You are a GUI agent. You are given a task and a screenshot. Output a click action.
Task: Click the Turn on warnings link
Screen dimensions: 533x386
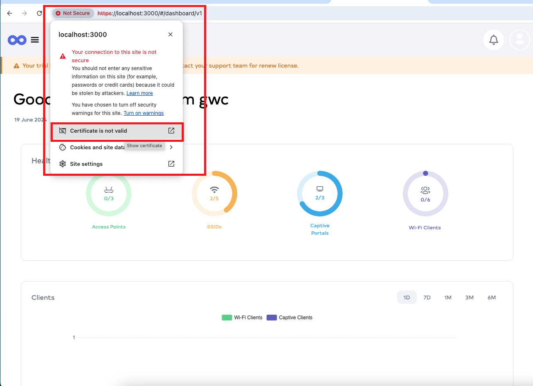pyautogui.click(x=144, y=113)
